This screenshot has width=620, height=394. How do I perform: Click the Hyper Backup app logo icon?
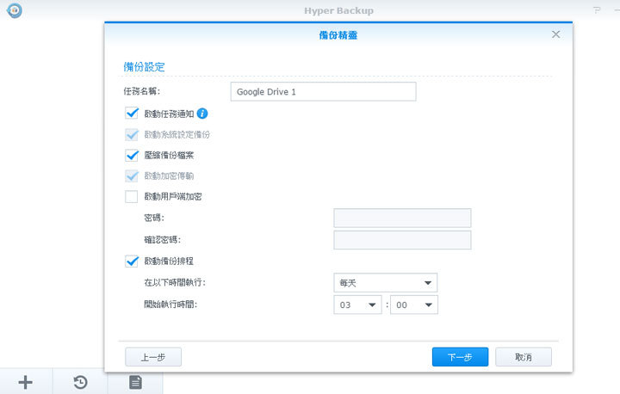click(x=15, y=9)
